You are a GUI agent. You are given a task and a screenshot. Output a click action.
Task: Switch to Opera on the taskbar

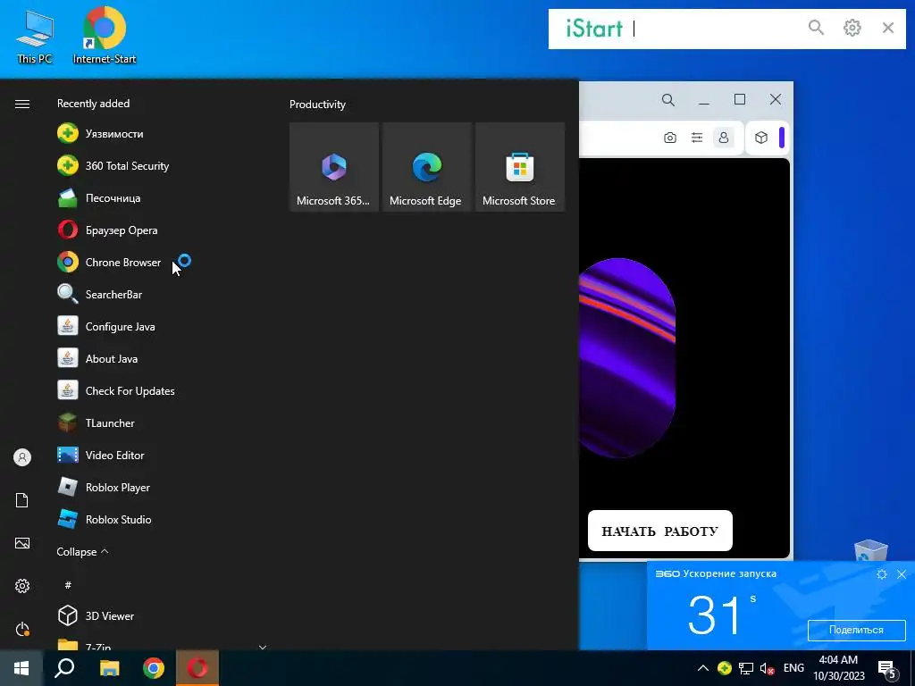coord(197,668)
